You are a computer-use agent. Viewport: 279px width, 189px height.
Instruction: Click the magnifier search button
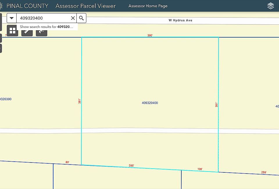(x=81, y=18)
